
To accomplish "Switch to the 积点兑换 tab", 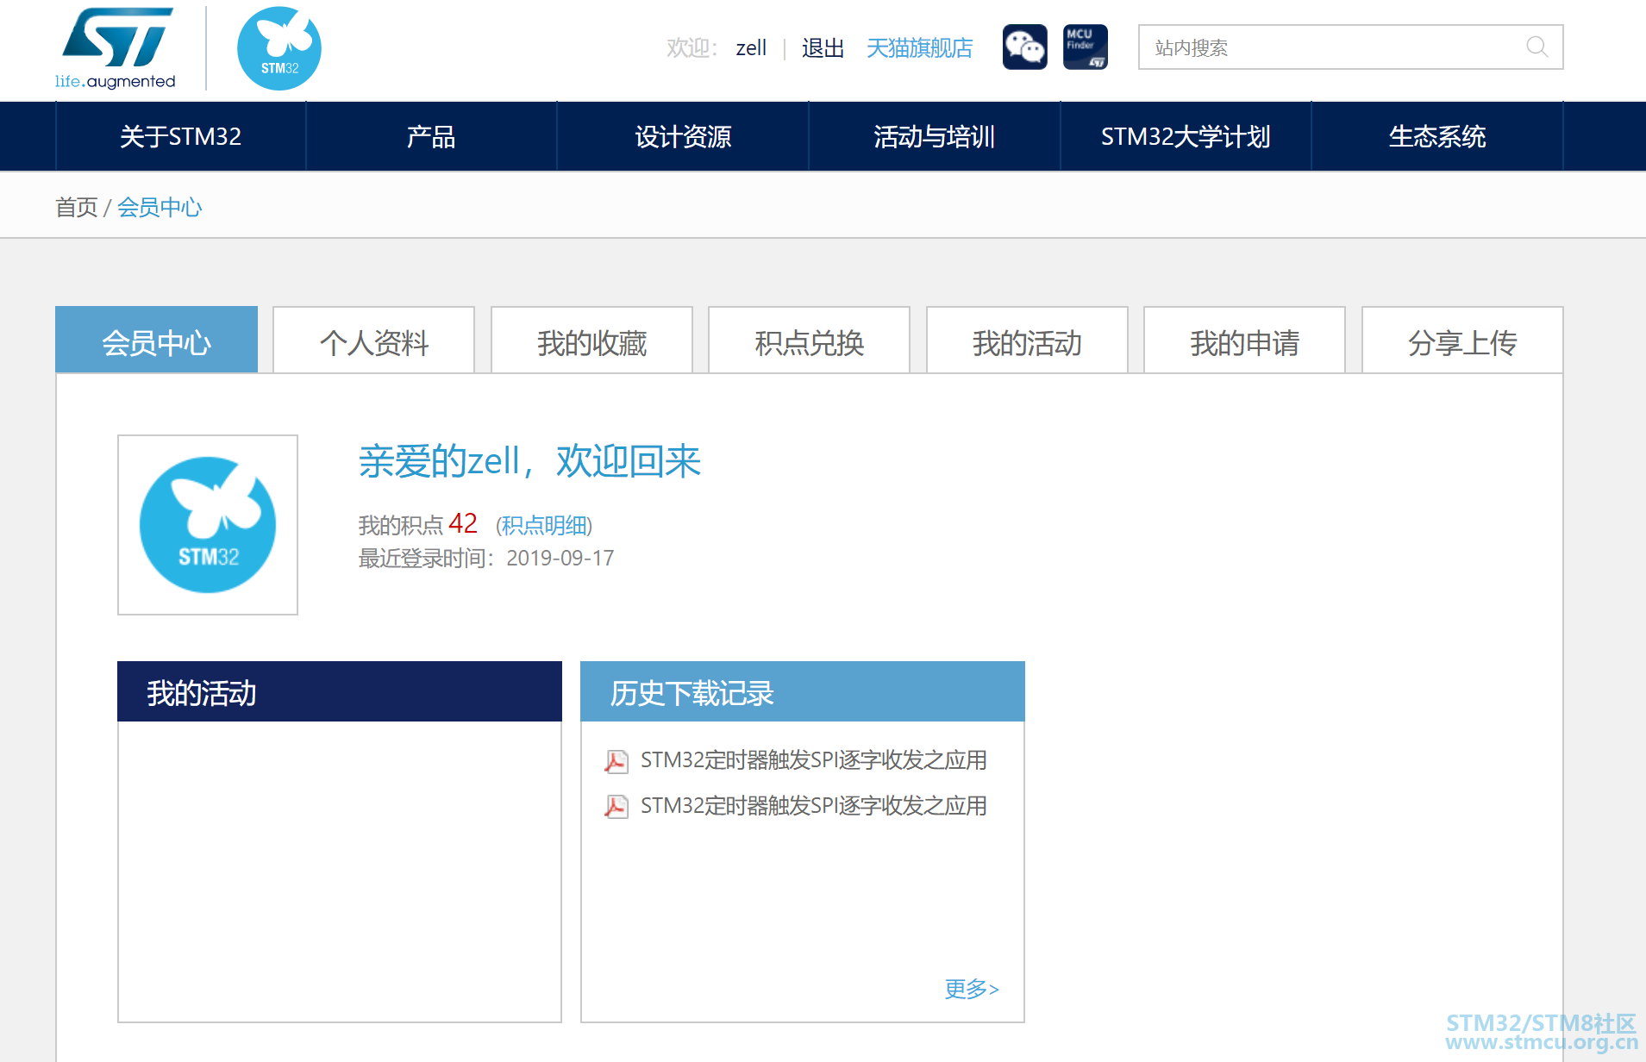I will pos(809,340).
